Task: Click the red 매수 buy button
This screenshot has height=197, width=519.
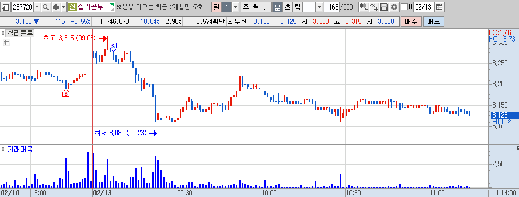Action: tap(411, 22)
